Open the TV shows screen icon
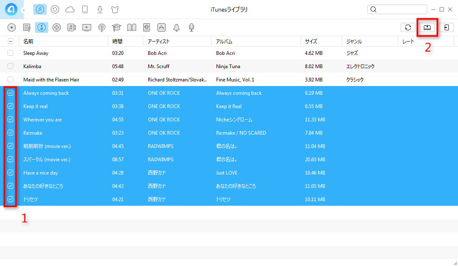The height and width of the screenshot is (266, 458). tap(87, 27)
